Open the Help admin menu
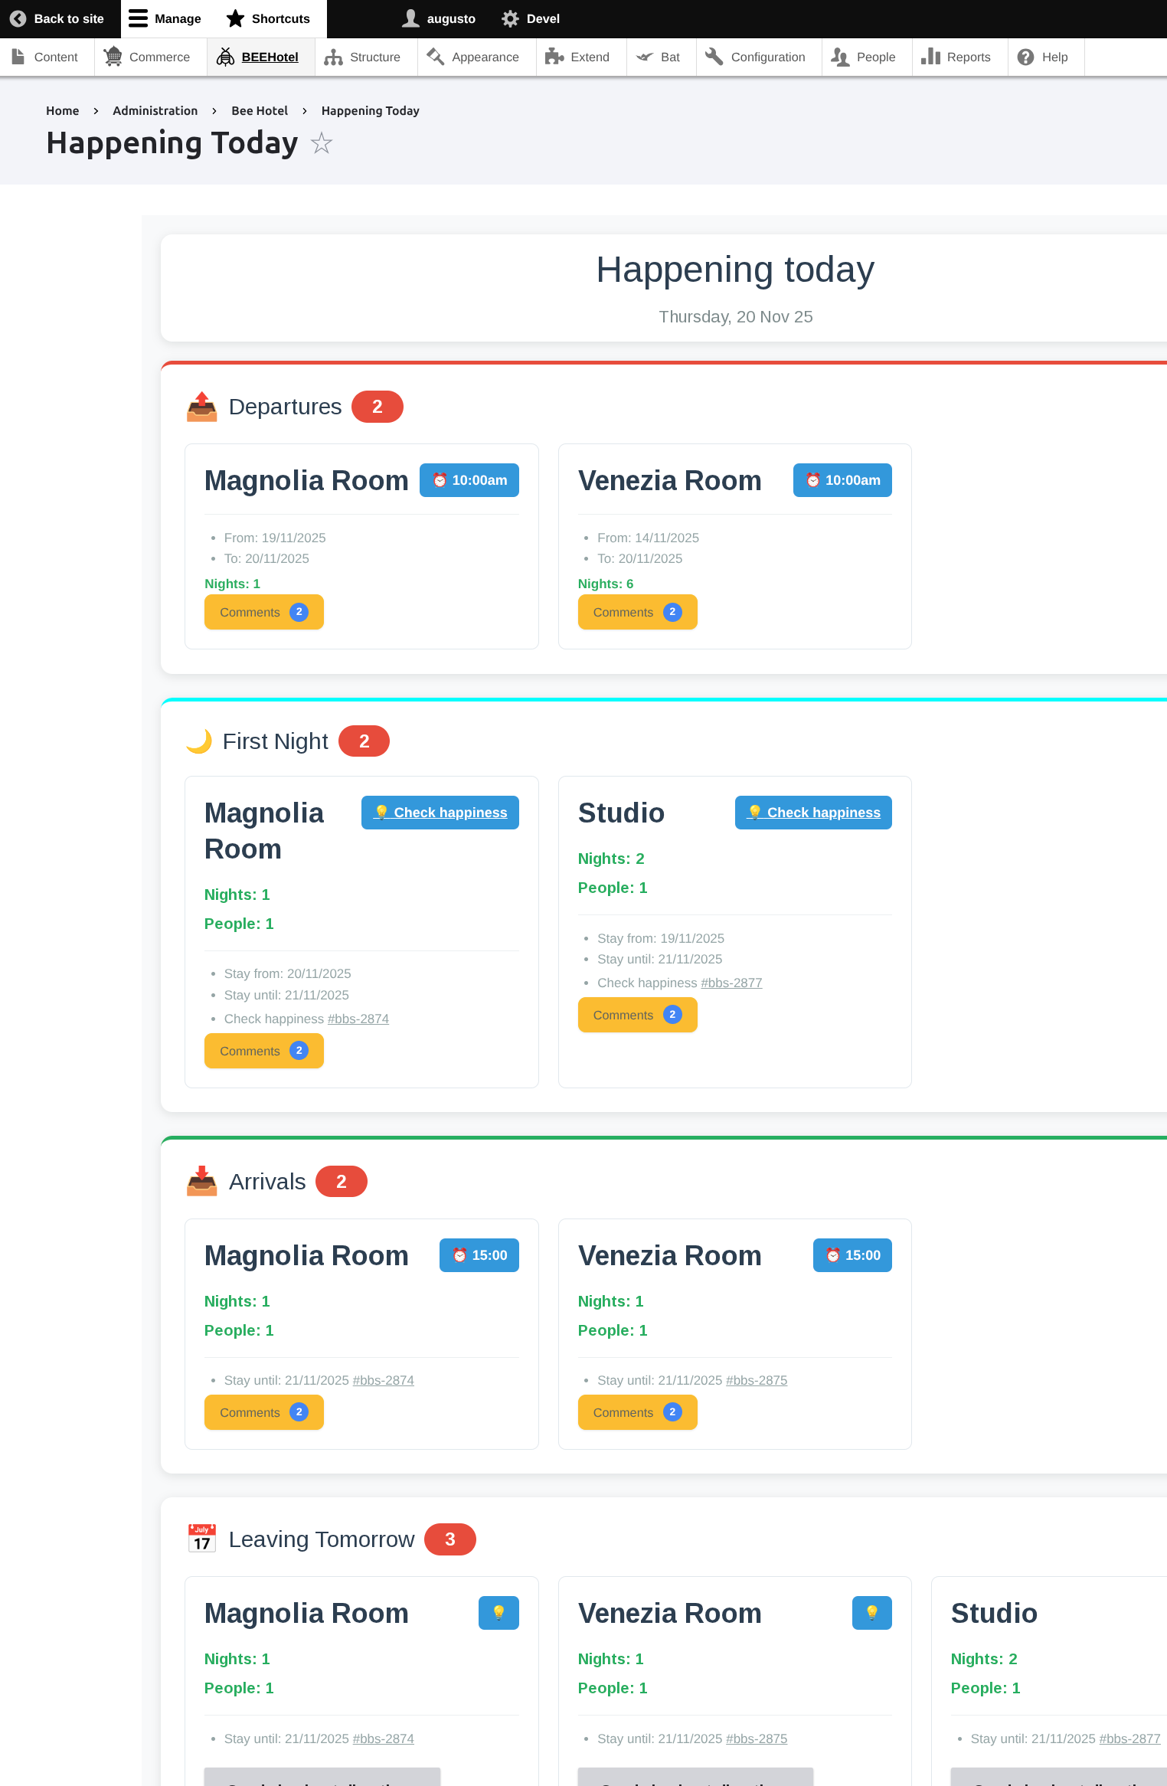This screenshot has height=1786, width=1167. coord(1046,57)
